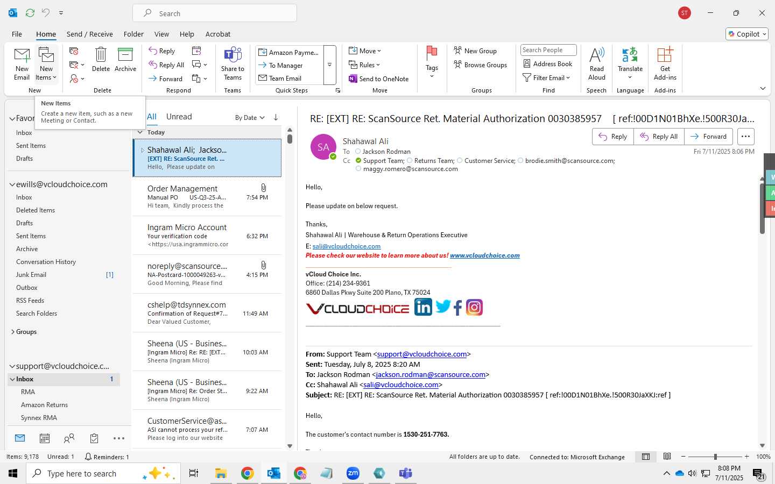The width and height of the screenshot is (775, 484).
Task: Click the Share to Teams icon
Action: click(x=232, y=64)
